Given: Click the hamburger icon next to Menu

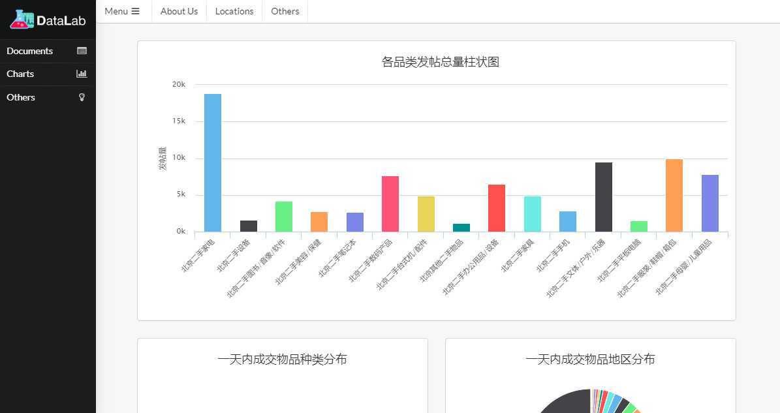Looking at the screenshot, I should (135, 11).
